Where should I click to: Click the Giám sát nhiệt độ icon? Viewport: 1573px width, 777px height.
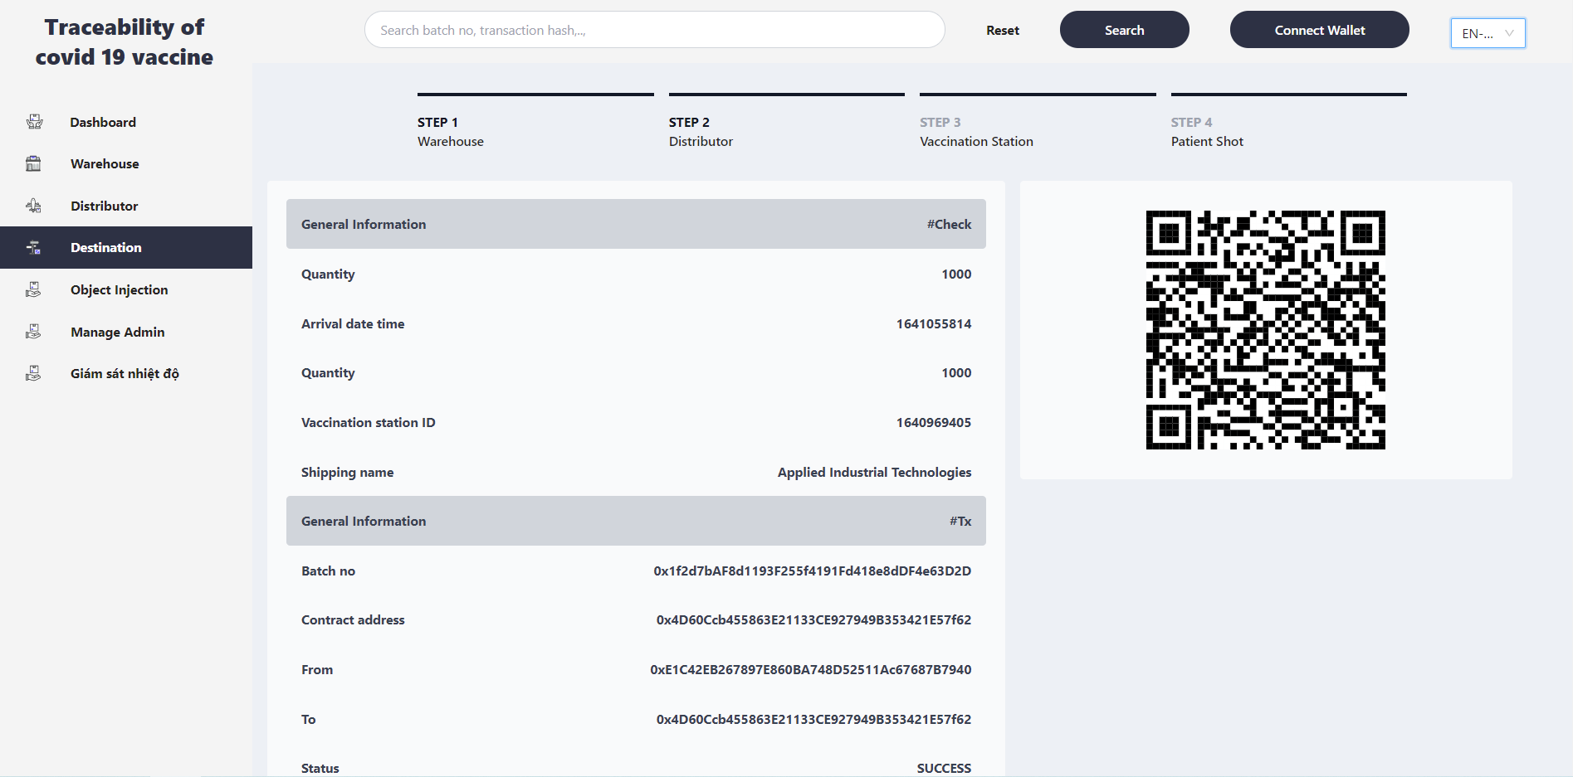(34, 373)
